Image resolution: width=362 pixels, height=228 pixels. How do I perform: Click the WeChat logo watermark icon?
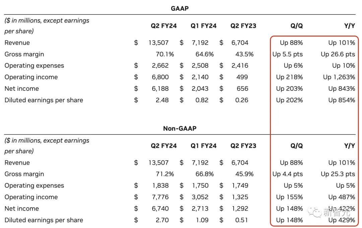[315, 212]
